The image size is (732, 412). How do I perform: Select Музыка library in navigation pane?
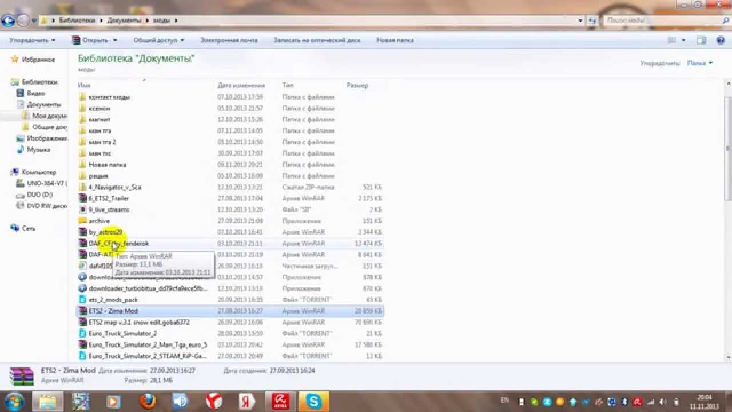click(x=39, y=149)
